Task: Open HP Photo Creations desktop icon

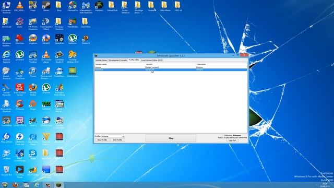Action: [33, 24]
